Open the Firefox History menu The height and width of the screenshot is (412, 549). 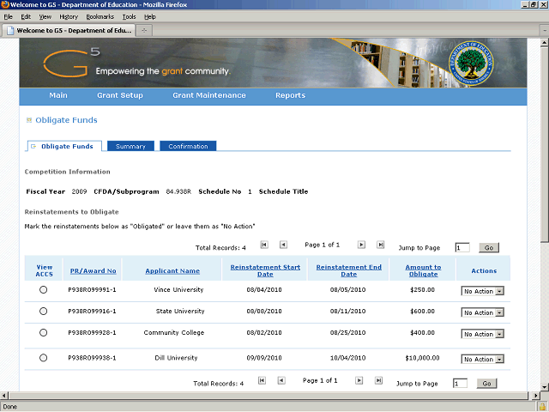click(x=69, y=17)
